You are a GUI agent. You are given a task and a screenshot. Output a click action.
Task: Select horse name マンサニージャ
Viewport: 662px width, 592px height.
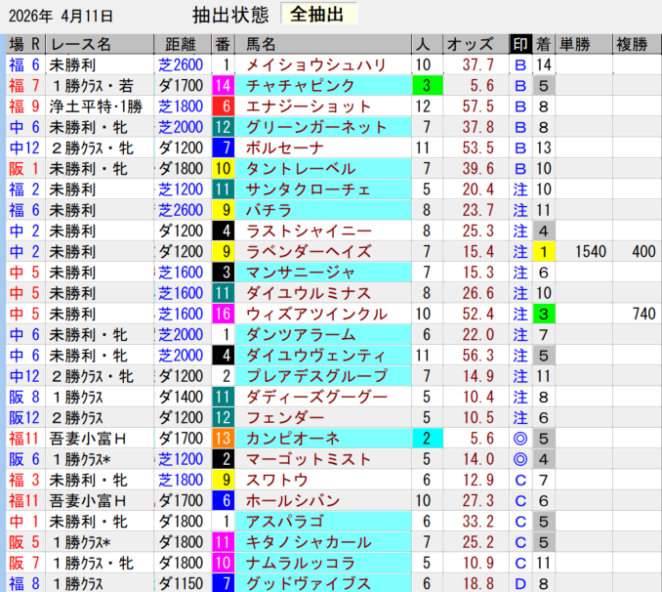[300, 273]
